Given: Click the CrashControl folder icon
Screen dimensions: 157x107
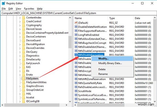Looking at the screenshot, I should [x=24, y=21].
